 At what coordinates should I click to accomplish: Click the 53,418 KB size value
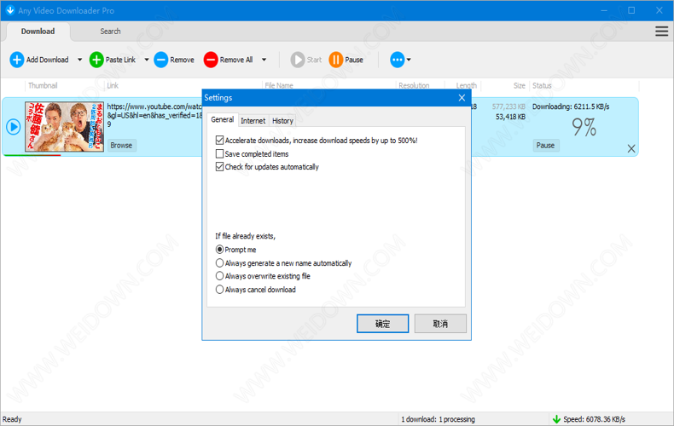510,117
